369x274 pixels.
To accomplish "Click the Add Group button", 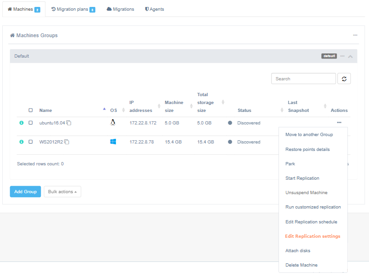I will click(x=25, y=192).
